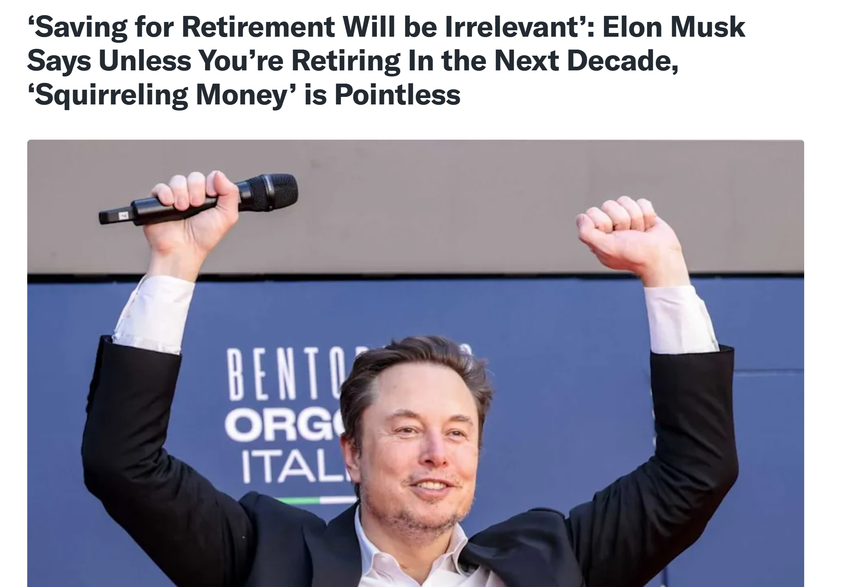Click the black microphone held in the photo
Screen dimensions: 856x587
(x=199, y=199)
